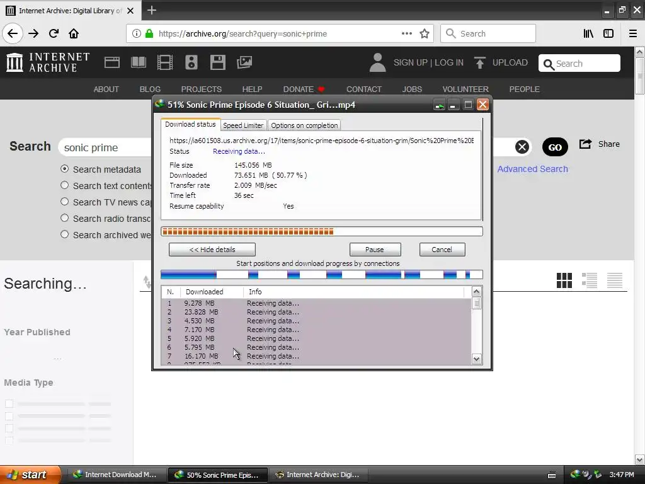
Task: Open the Internet Archive software floppy icon
Action: (217, 62)
